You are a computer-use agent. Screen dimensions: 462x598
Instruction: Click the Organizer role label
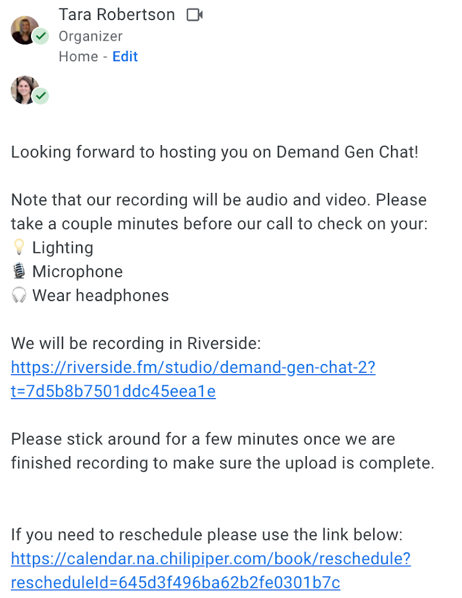coord(90,36)
